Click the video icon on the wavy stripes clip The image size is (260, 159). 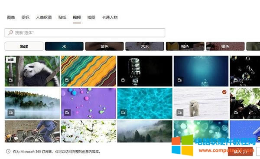(x=67, y=80)
